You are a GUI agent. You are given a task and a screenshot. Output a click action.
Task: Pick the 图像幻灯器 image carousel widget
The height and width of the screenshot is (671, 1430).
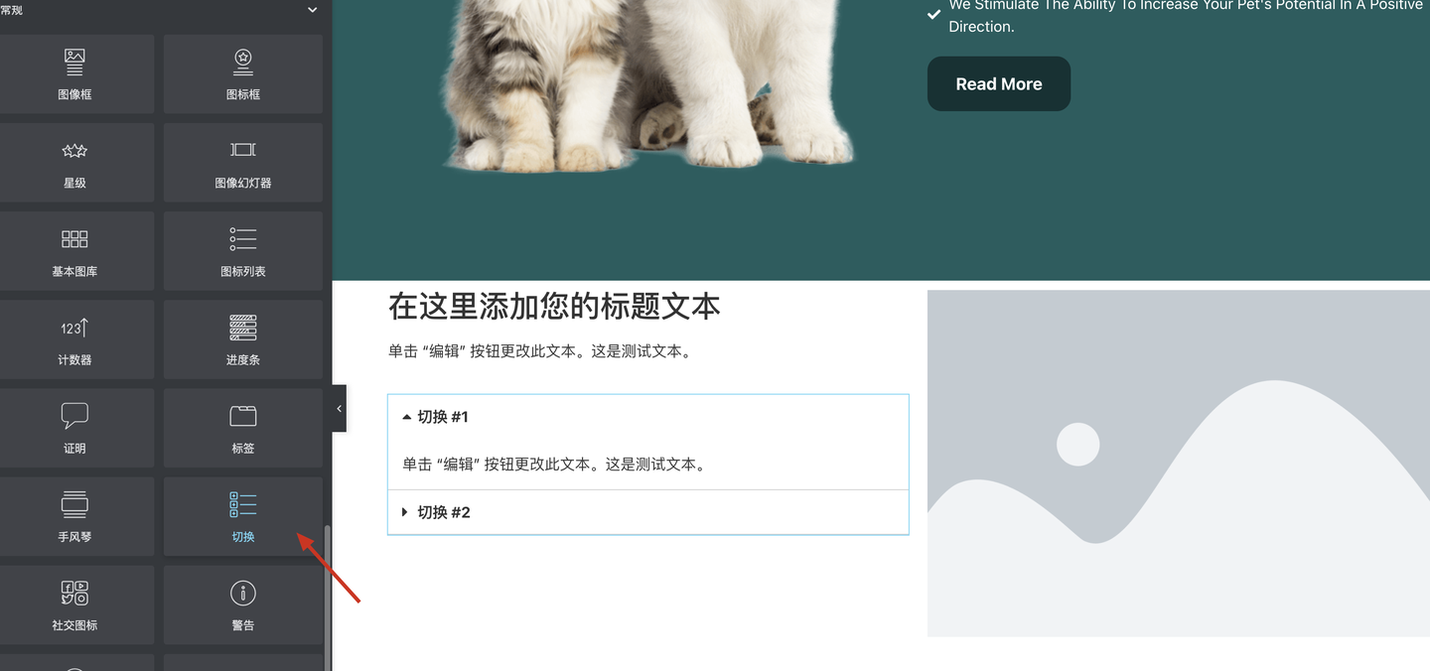(243, 163)
